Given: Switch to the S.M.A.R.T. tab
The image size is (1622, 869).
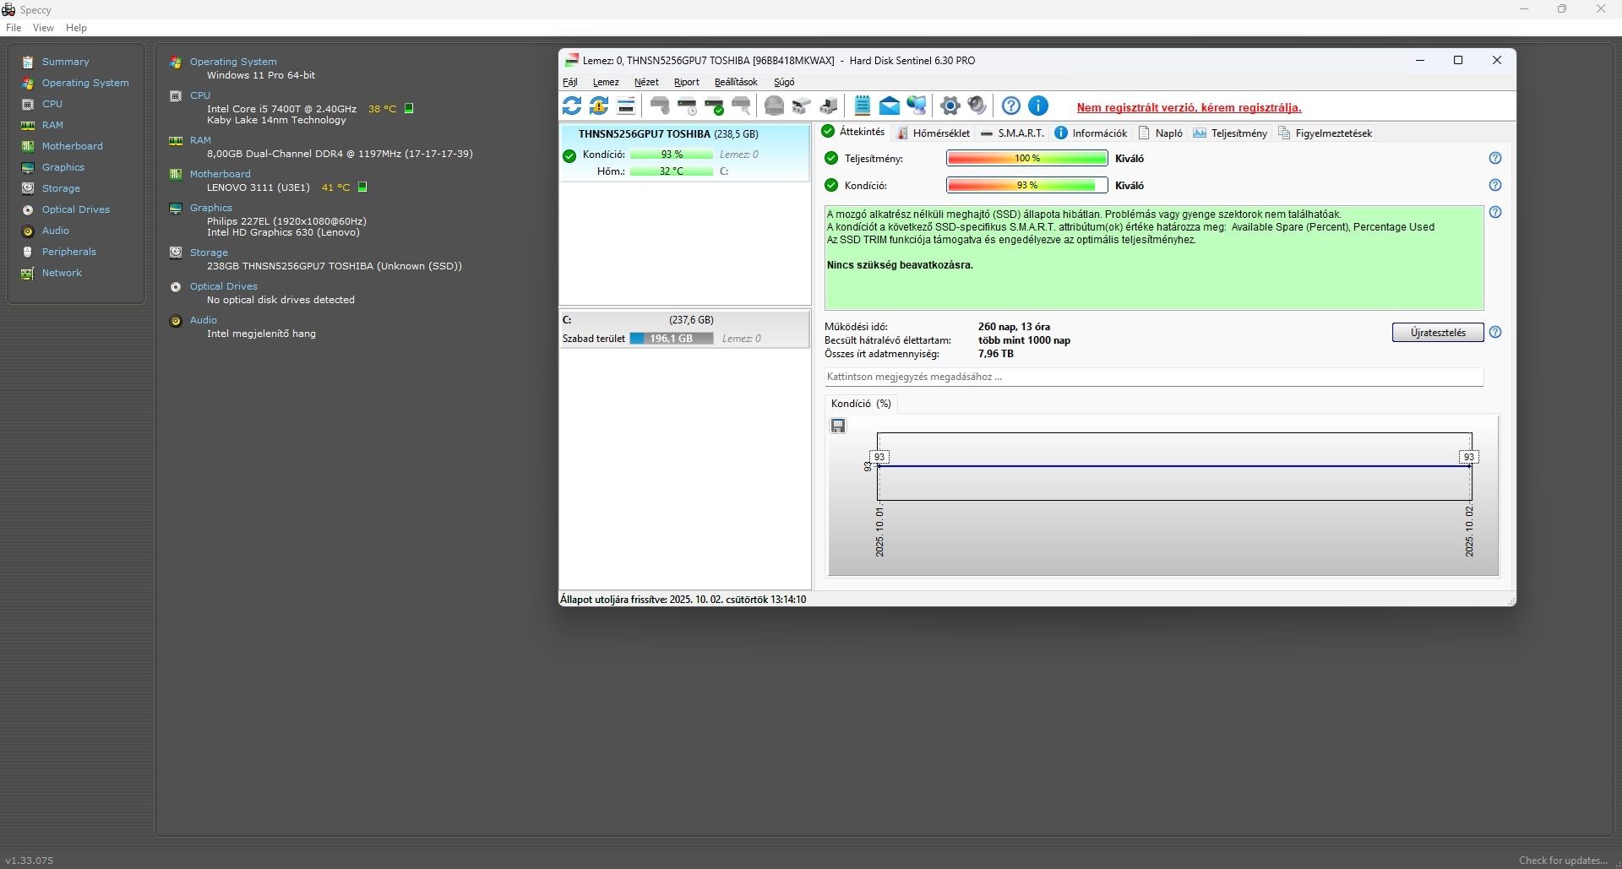Looking at the screenshot, I should pos(1012,133).
